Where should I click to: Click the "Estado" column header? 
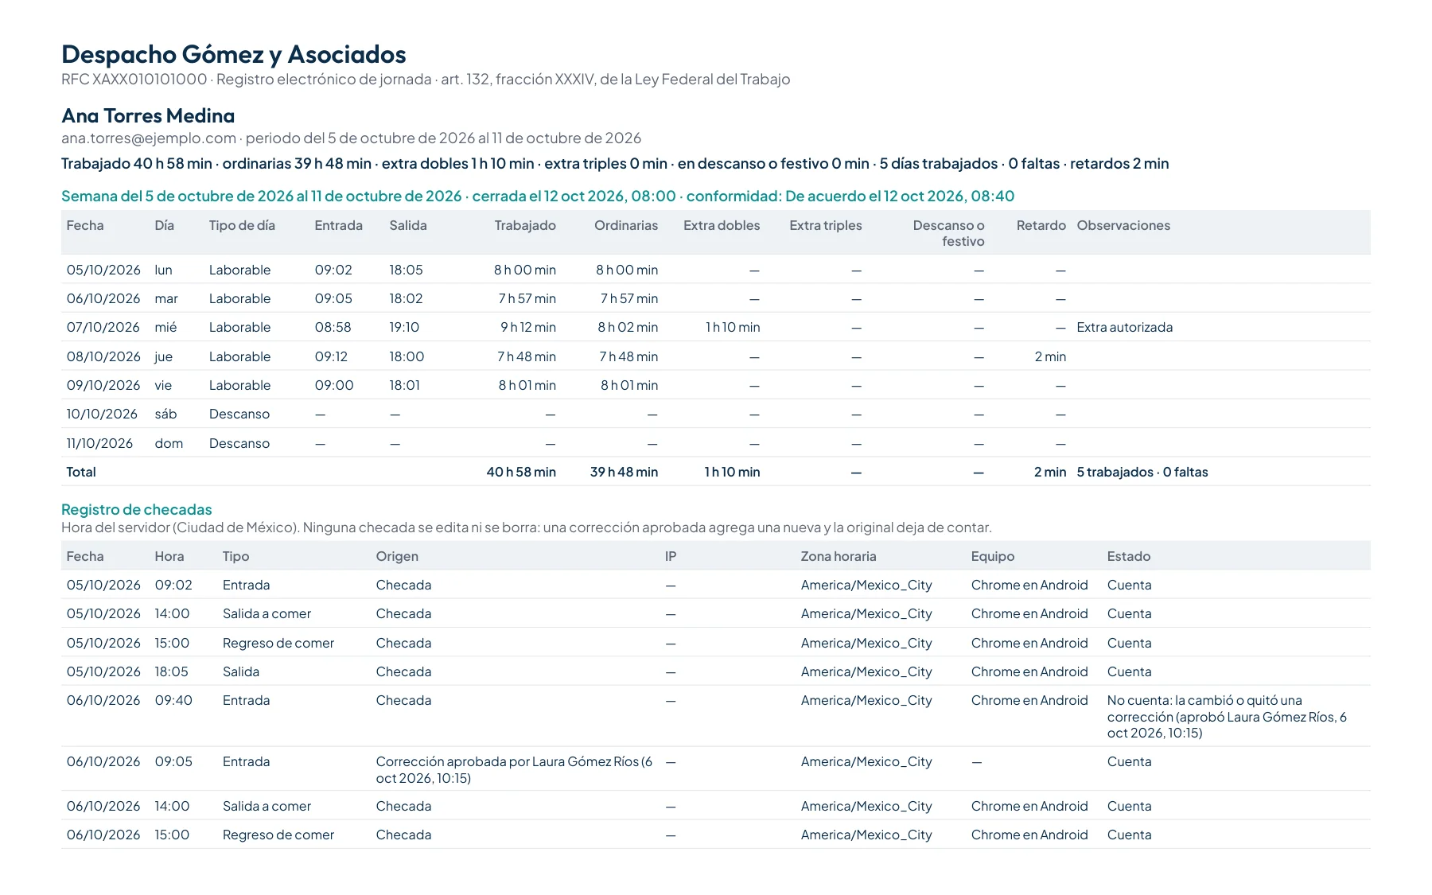click(x=1129, y=557)
